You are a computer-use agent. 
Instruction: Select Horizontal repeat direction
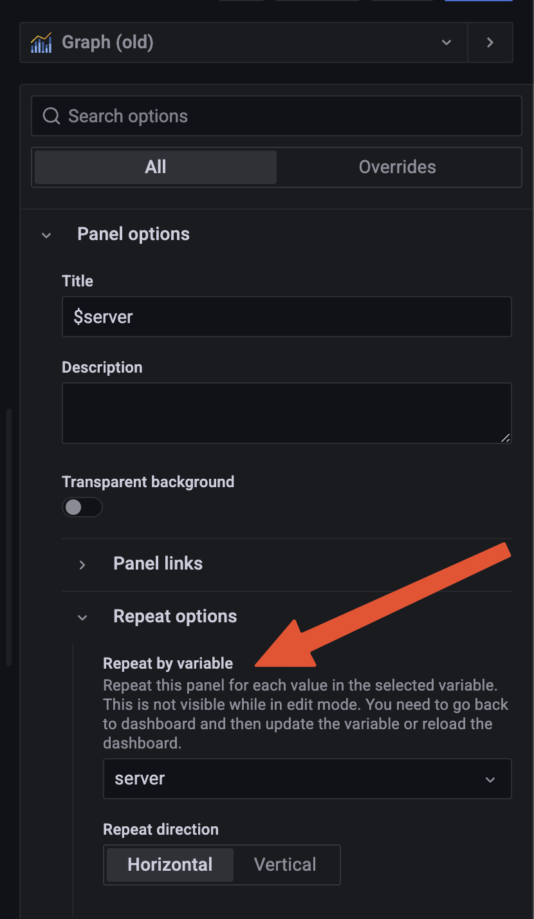(170, 864)
